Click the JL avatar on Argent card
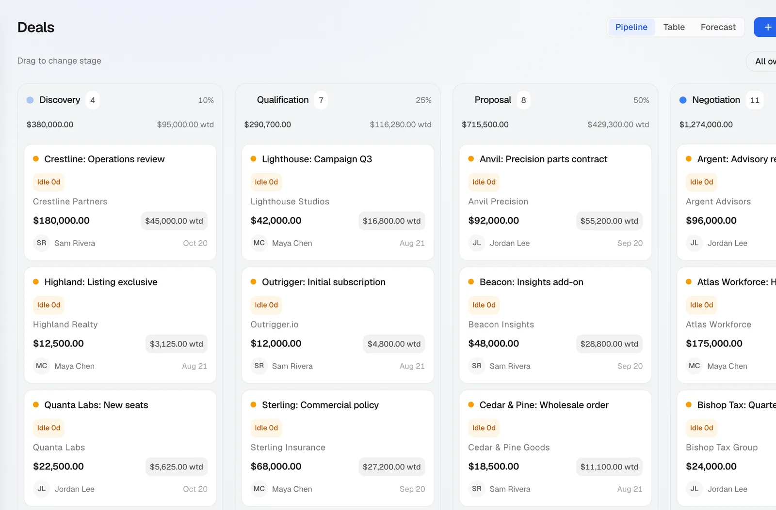The image size is (776, 510). [x=695, y=243]
